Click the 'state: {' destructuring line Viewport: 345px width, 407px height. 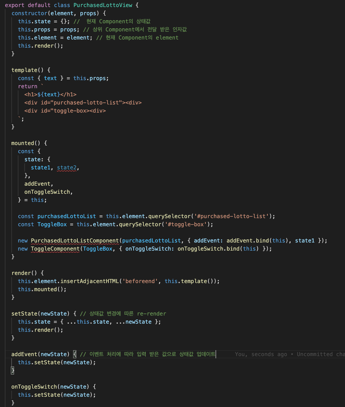pos(37,159)
